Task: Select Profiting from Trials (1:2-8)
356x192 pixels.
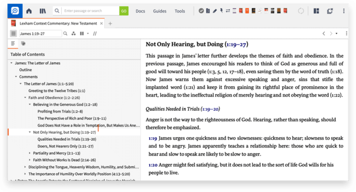Action: (x=60, y=111)
